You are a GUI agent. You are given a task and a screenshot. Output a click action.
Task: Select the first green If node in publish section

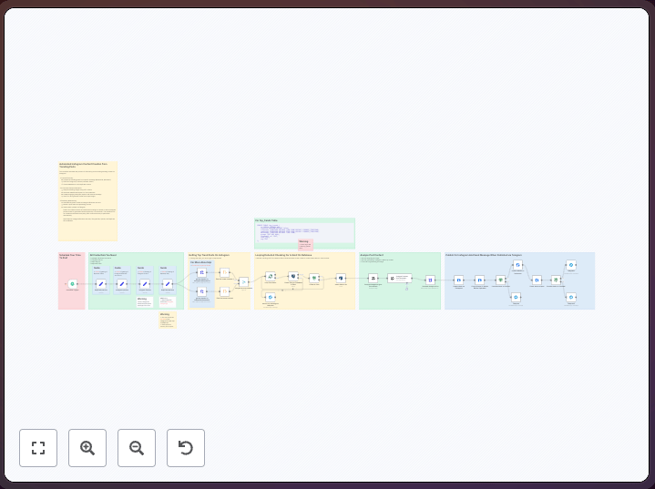(500, 280)
